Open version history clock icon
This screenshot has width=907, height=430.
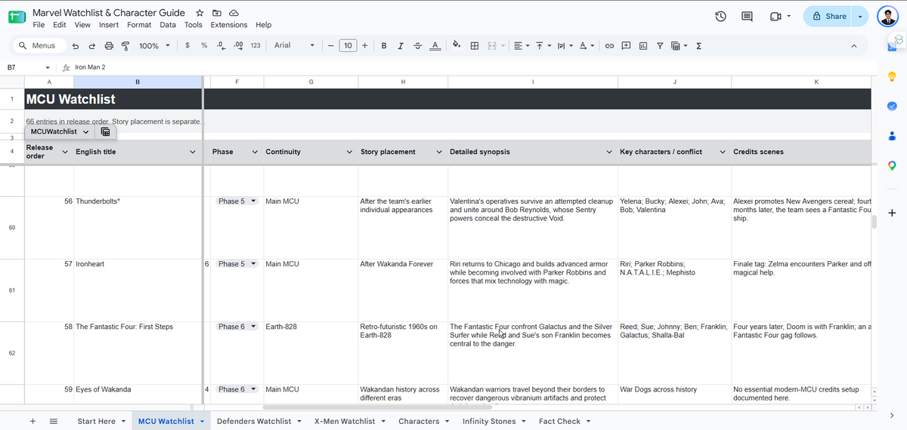click(x=720, y=17)
